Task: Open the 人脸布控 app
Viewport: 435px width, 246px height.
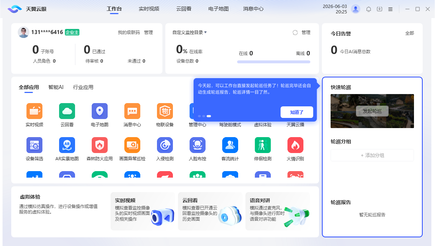Action: 198,145
